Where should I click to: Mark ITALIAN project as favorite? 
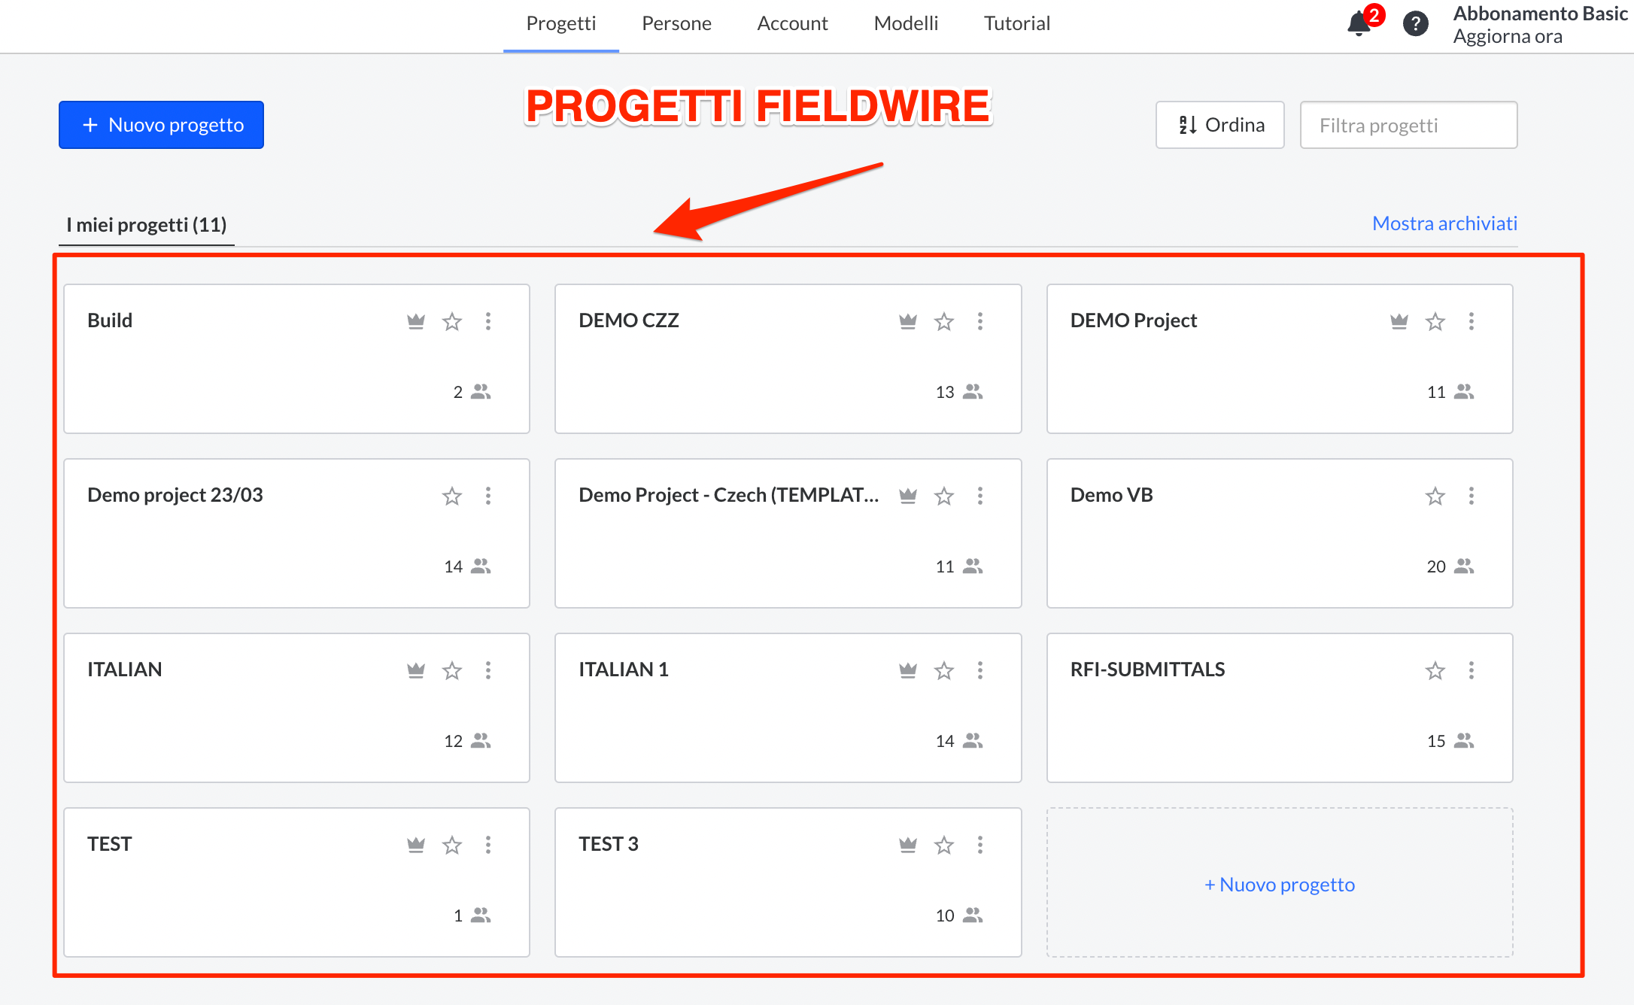click(452, 670)
